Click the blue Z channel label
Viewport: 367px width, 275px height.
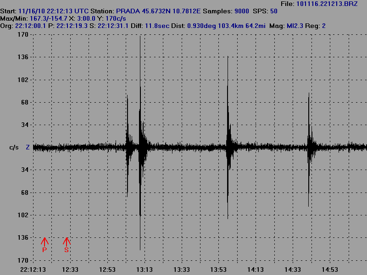coord(28,147)
